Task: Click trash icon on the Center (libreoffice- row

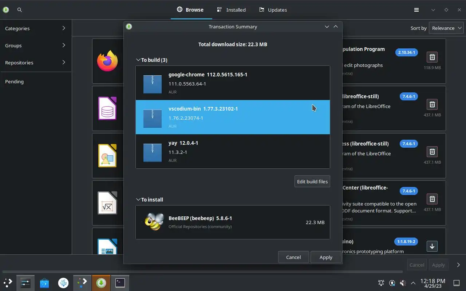Action: 432,199
